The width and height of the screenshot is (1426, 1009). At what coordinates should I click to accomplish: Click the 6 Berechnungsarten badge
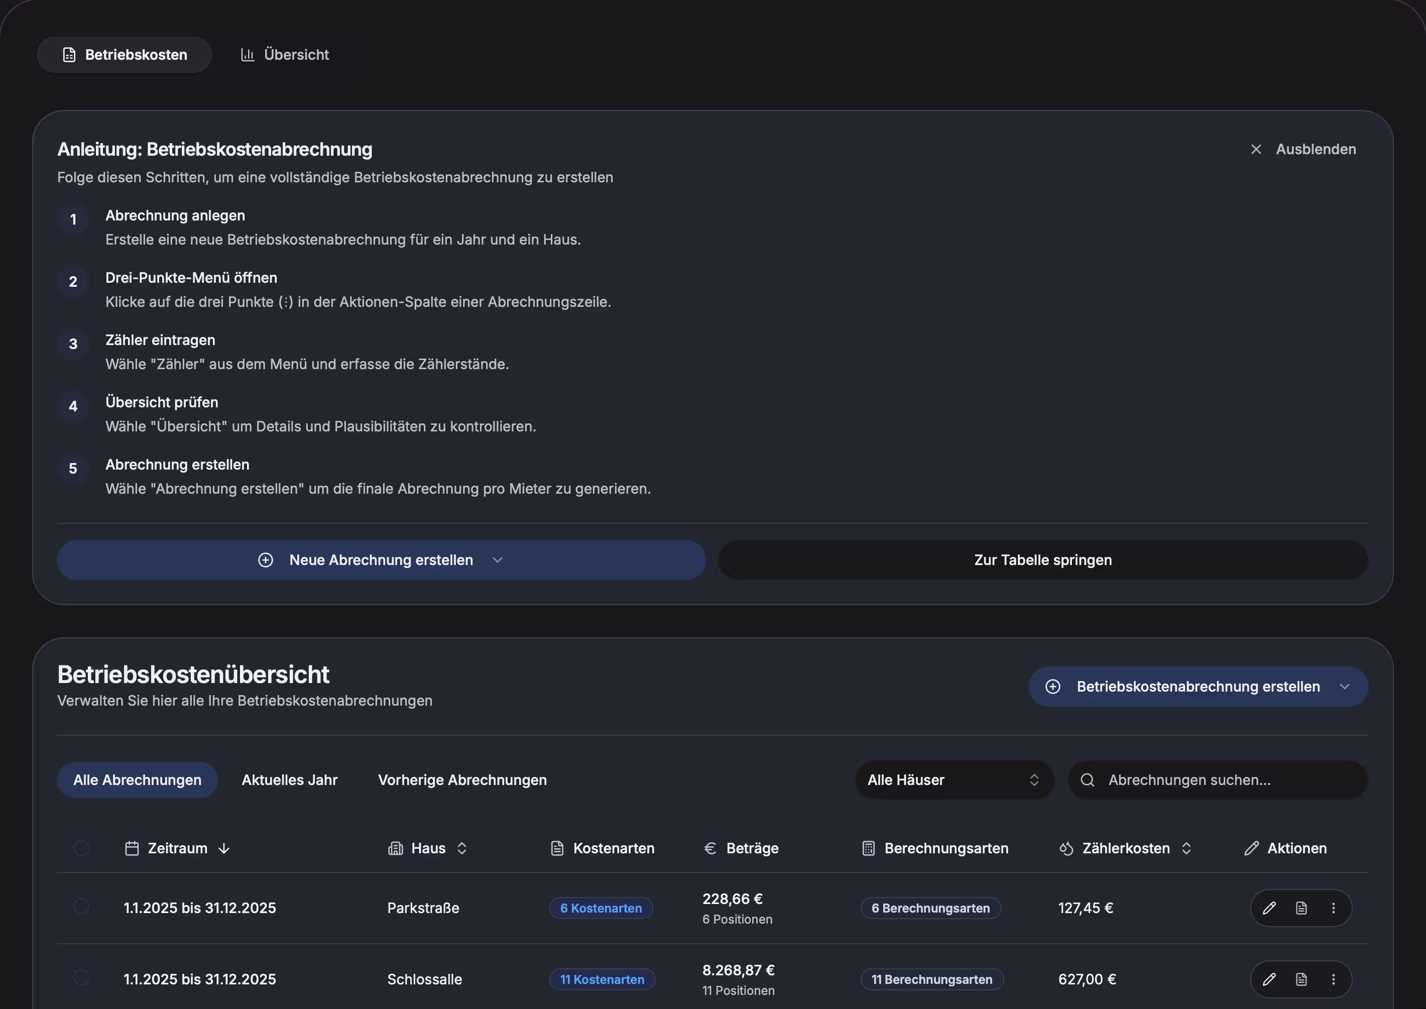click(x=930, y=908)
